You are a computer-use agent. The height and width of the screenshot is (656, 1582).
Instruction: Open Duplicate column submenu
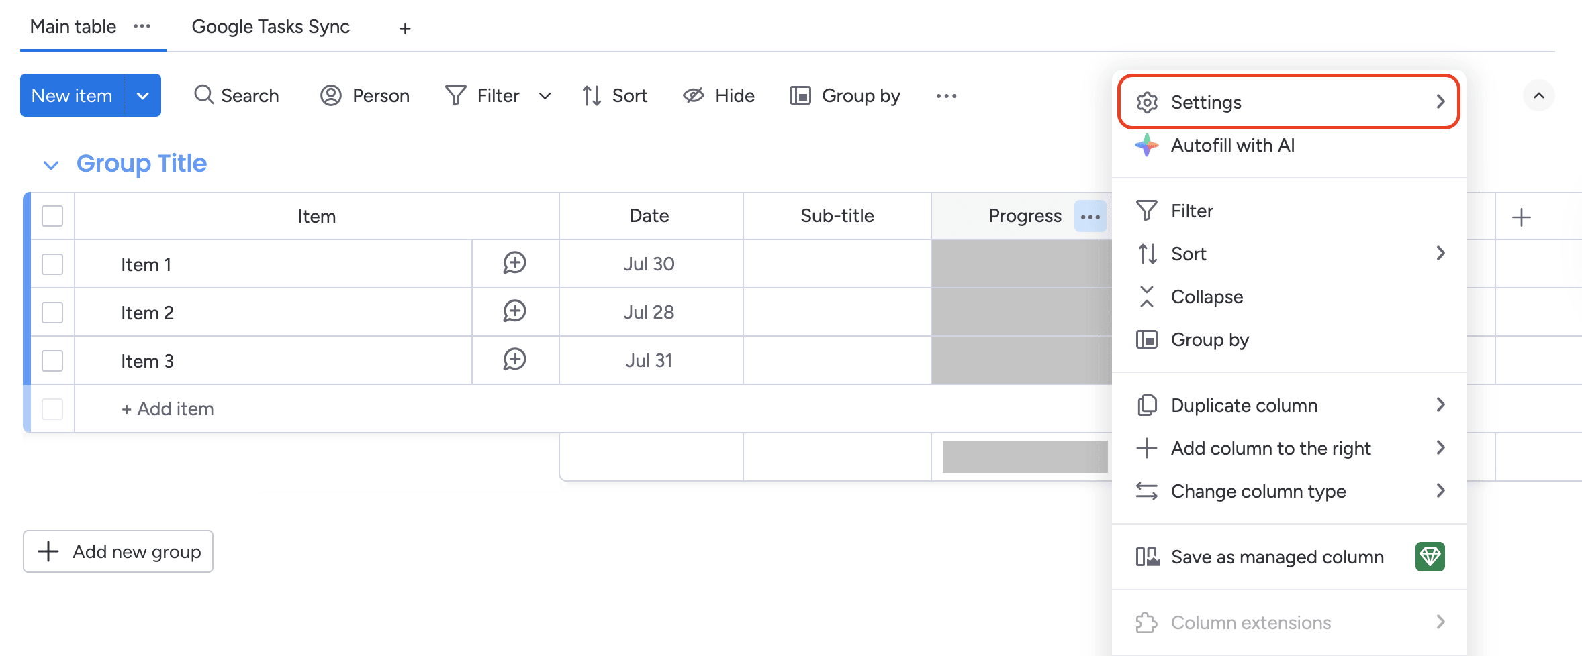click(1289, 405)
